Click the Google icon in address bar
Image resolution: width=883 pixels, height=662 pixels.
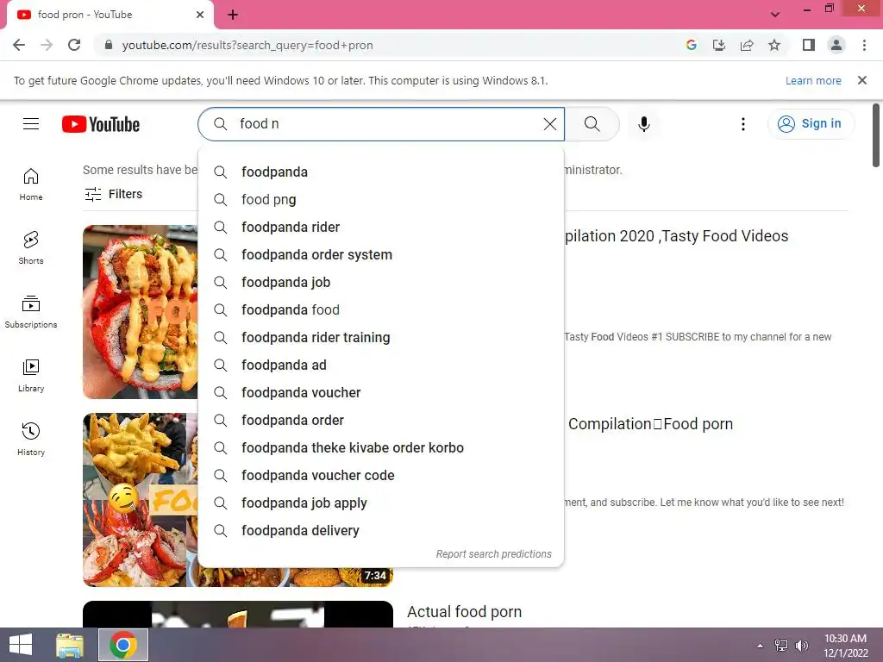click(x=692, y=45)
